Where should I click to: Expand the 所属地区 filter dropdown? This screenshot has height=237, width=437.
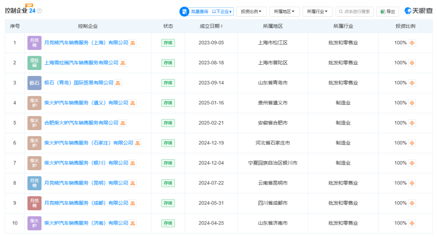tap(284, 12)
